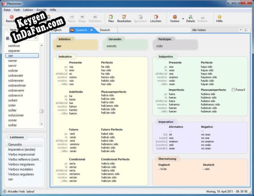Click the binoculars search icon

[8, 38]
